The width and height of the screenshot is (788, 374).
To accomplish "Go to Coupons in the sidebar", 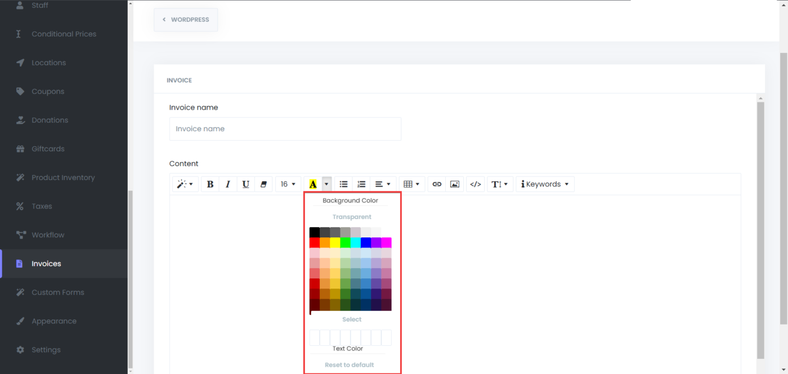I will coord(48,91).
